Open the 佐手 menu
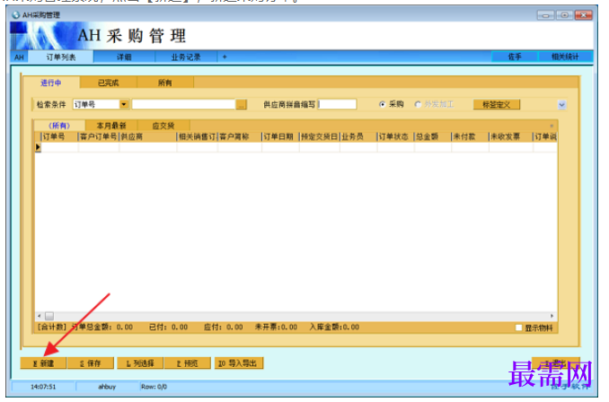 tap(515, 57)
